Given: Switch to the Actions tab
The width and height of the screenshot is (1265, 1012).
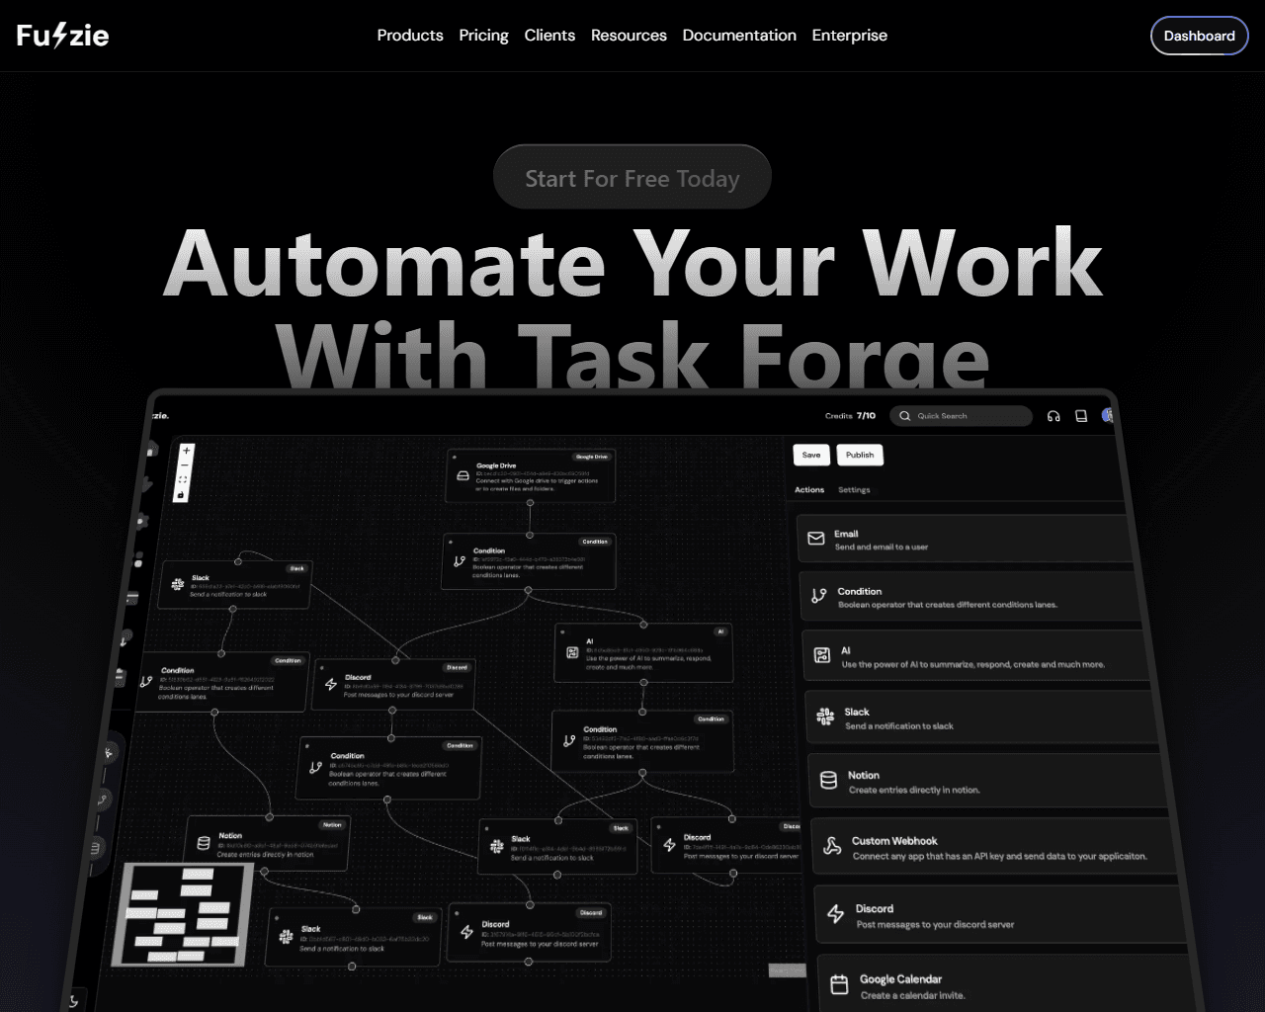Looking at the screenshot, I should (809, 490).
